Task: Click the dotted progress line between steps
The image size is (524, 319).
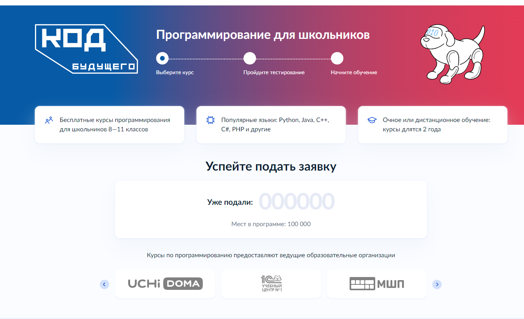Action: click(x=206, y=59)
